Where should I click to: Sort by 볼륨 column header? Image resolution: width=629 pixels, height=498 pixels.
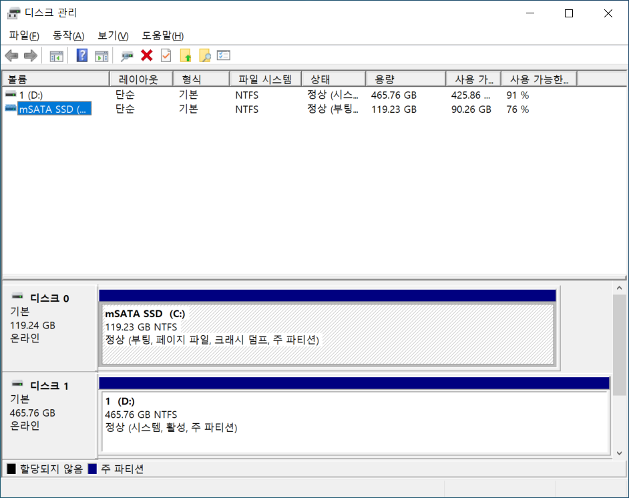pyautogui.click(x=56, y=79)
